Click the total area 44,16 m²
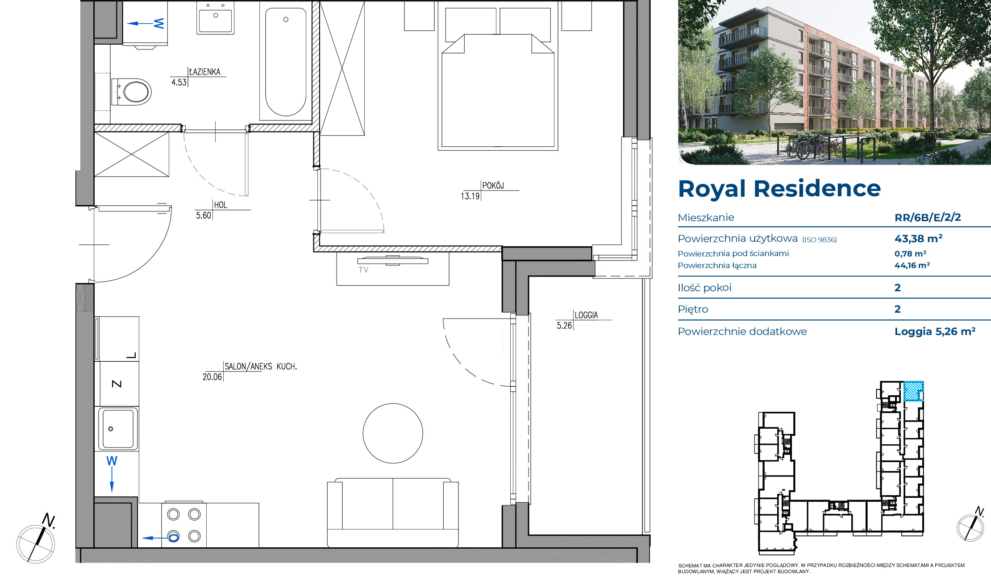The height and width of the screenshot is (579, 991). (912, 265)
